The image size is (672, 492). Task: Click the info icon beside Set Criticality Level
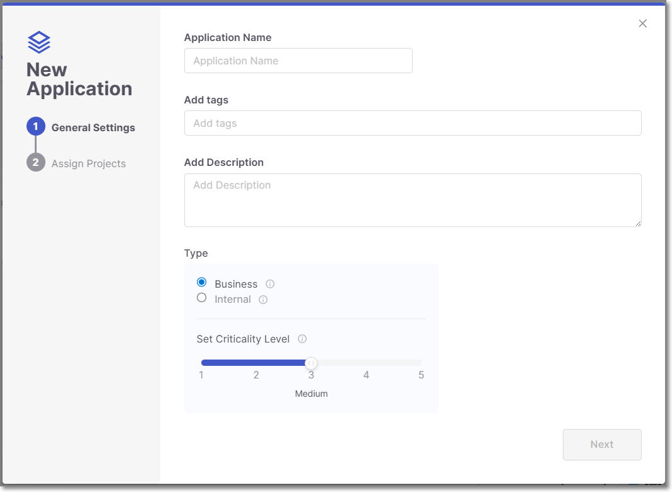tap(302, 339)
